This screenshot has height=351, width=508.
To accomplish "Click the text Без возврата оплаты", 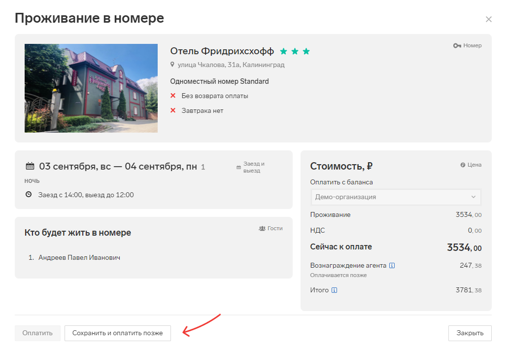I will (x=215, y=96).
